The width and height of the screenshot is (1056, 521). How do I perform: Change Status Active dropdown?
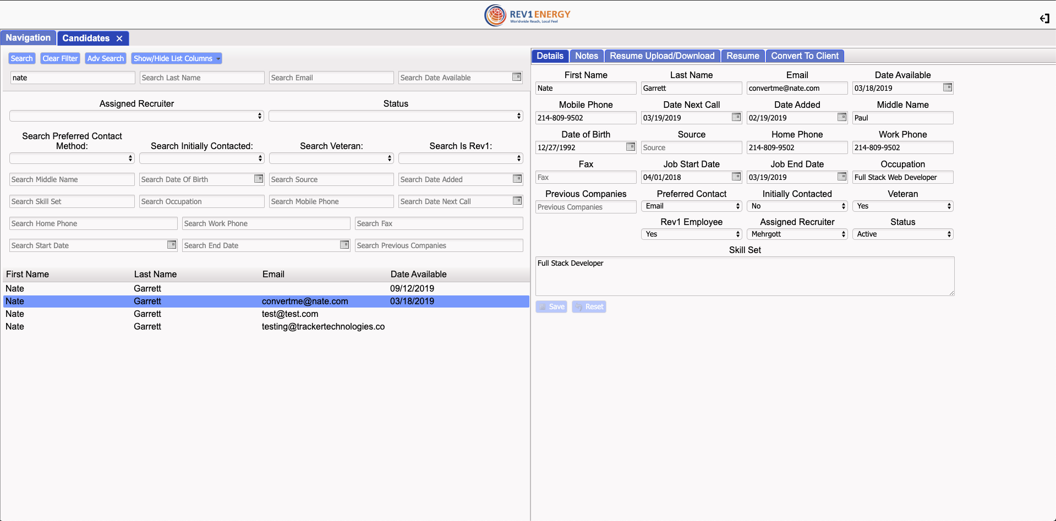pyautogui.click(x=903, y=234)
